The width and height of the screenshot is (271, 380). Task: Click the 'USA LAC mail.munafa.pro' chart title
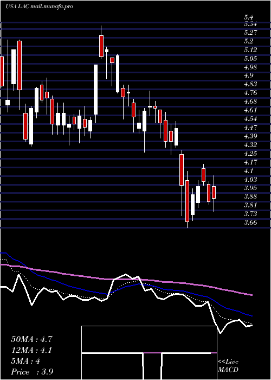(x=39, y=7)
